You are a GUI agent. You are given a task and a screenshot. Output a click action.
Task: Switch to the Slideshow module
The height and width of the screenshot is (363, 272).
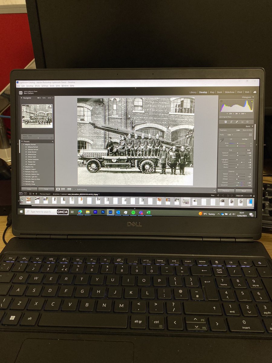pos(230,92)
